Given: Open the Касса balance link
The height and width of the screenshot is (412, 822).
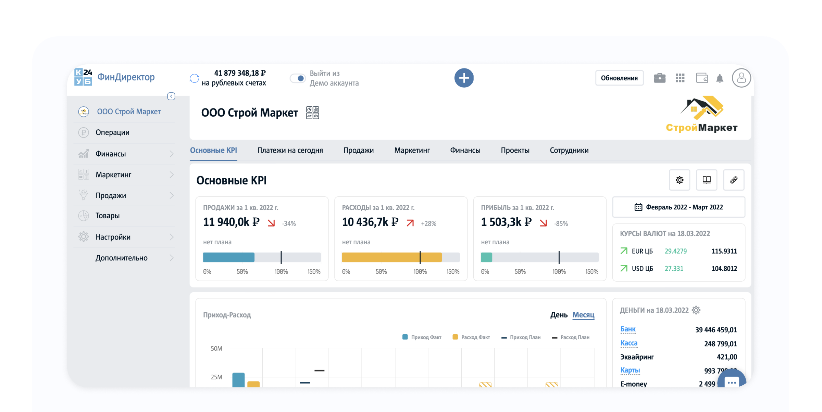Looking at the screenshot, I should click(629, 343).
